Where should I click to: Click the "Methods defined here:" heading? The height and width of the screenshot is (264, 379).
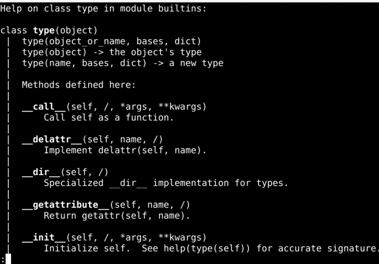coord(78,85)
